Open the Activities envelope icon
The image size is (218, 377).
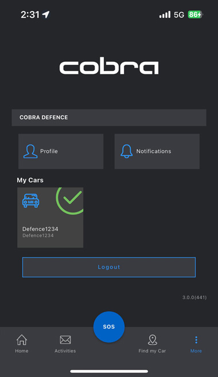tap(65, 340)
